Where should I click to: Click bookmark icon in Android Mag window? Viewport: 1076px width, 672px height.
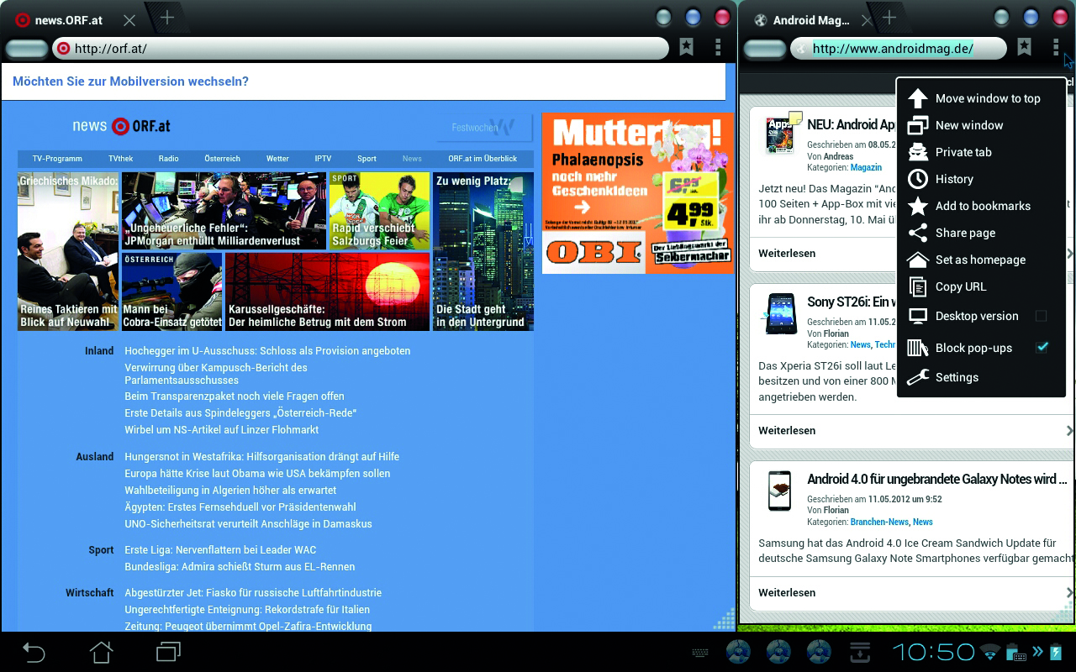pos(1024,47)
